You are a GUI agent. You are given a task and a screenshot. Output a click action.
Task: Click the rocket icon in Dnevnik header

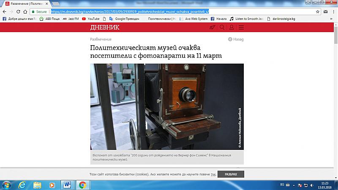coord(212,27)
